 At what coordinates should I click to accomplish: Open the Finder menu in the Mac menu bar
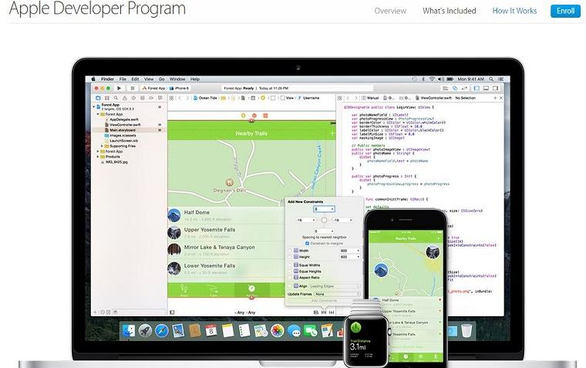(107, 79)
